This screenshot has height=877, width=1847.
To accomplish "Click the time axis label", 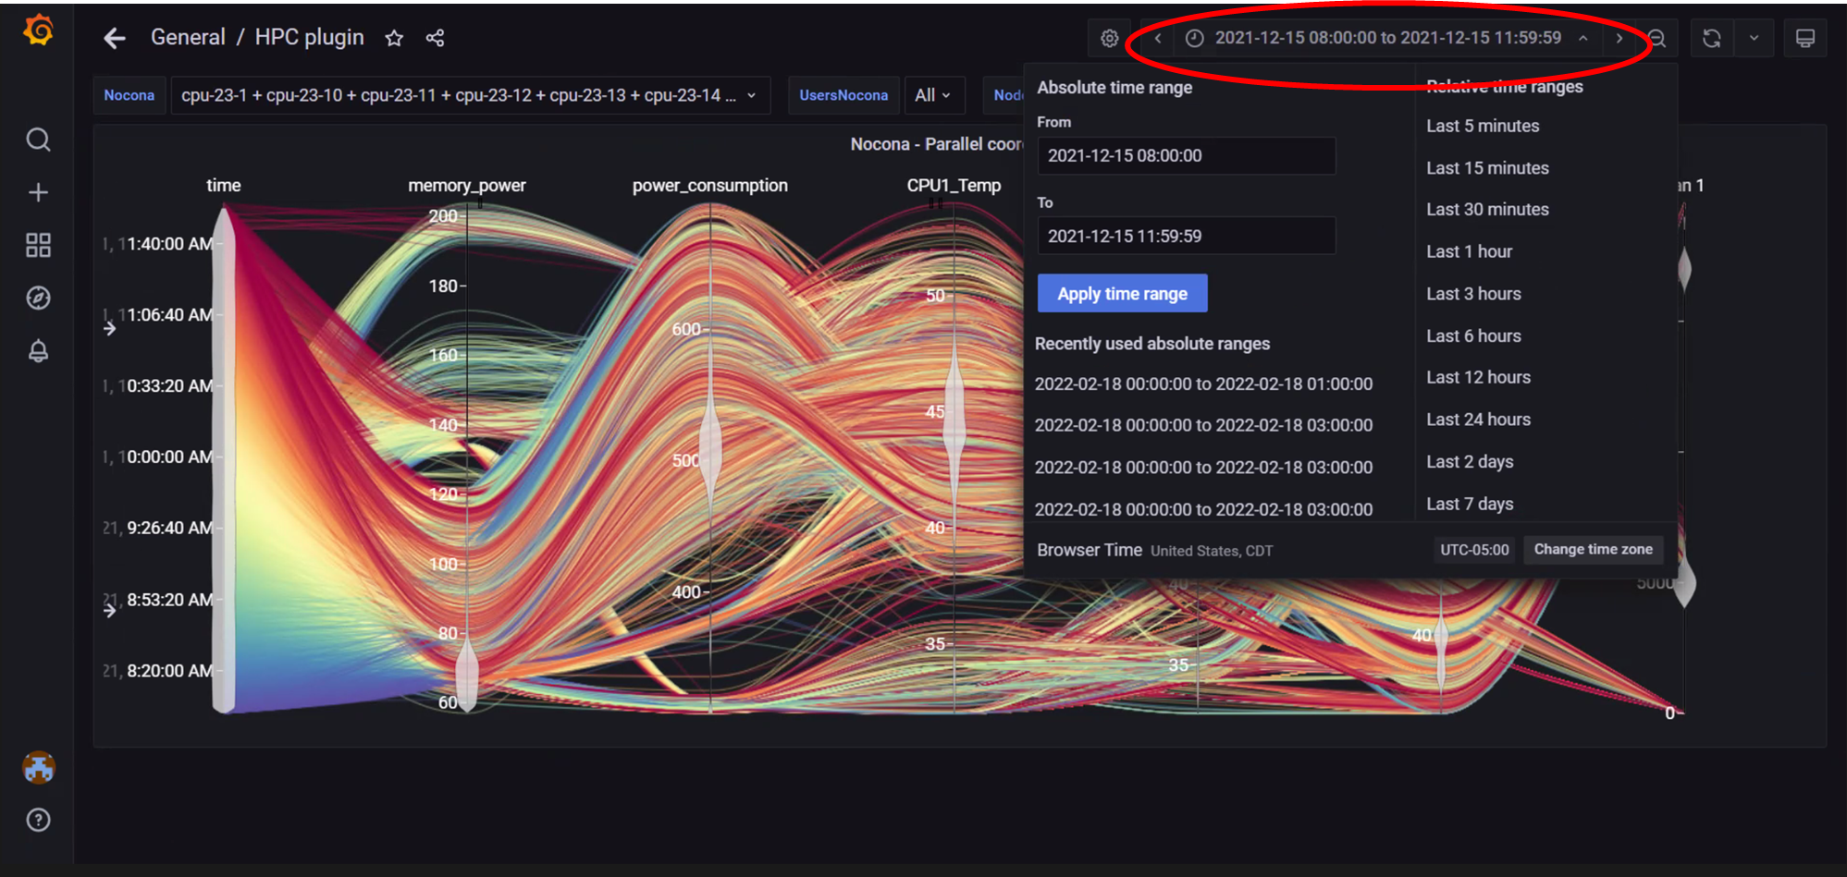I will tap(223, 185).
